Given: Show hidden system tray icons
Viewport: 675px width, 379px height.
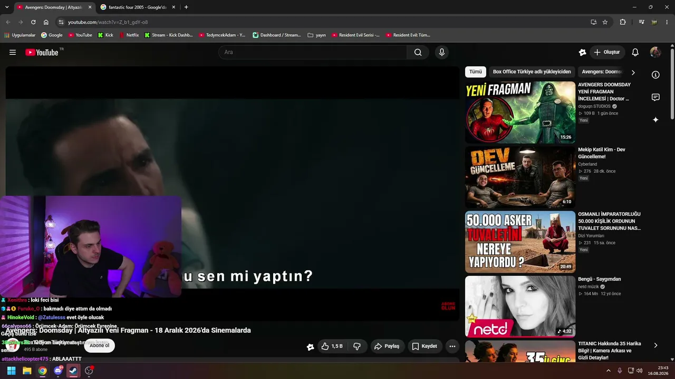Looking at the screenshot, I should 608,371.
